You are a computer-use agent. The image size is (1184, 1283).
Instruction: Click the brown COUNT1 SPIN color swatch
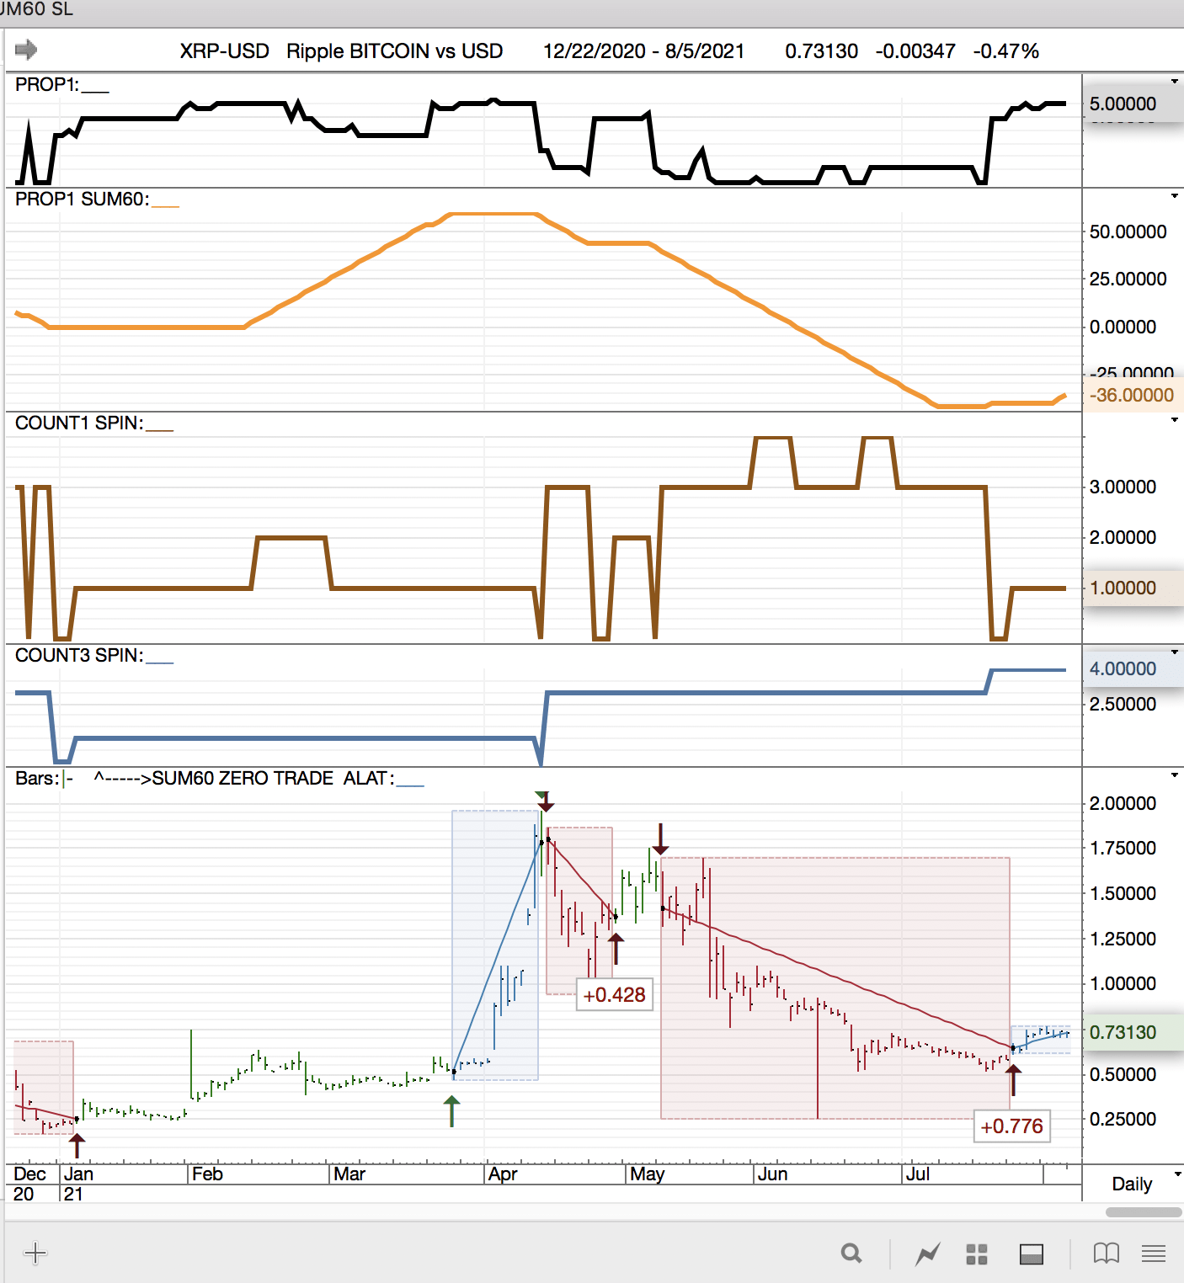[x=159, y=429]
